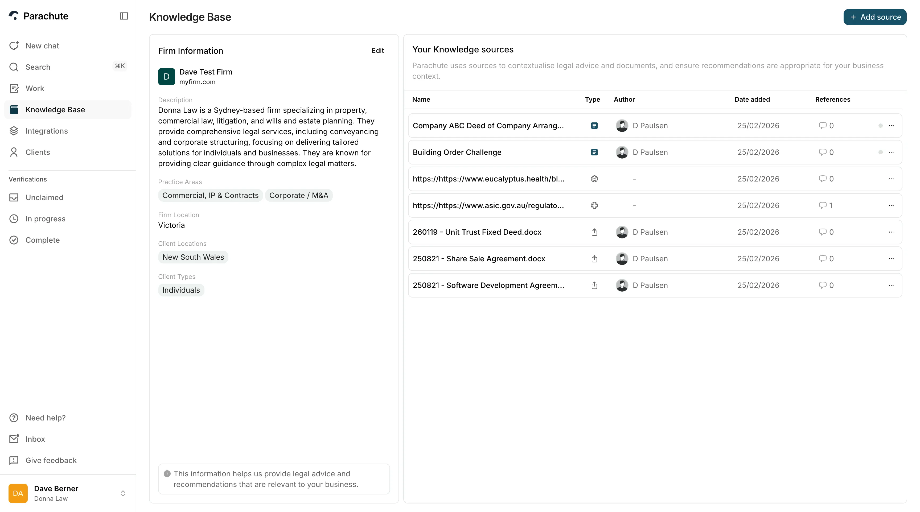
Task: Click the globe icon on the asic.gov.au source row
Action: pyautogui.click(x=594, y=205)
